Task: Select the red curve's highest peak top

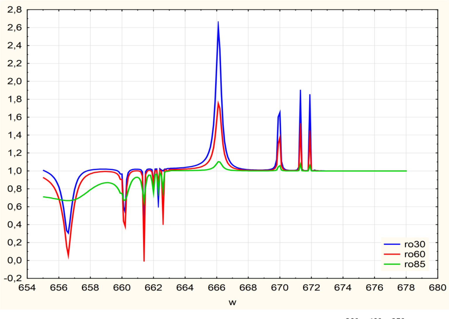Action: coord(218,103)
